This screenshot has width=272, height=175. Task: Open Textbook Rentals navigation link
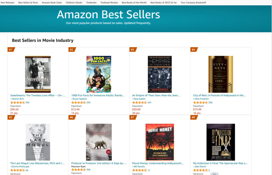click(109, 3)
